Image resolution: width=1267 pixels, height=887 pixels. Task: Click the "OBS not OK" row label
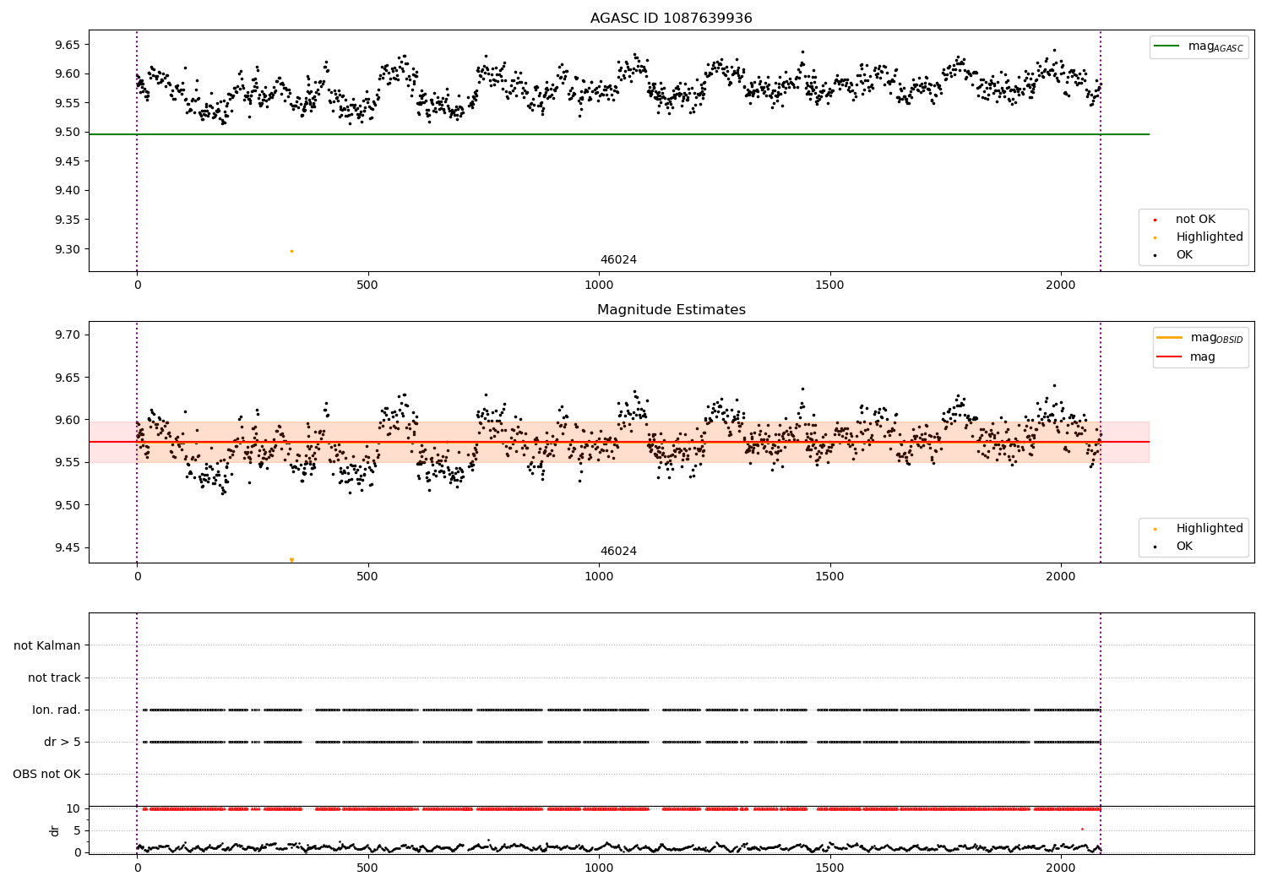46,775
